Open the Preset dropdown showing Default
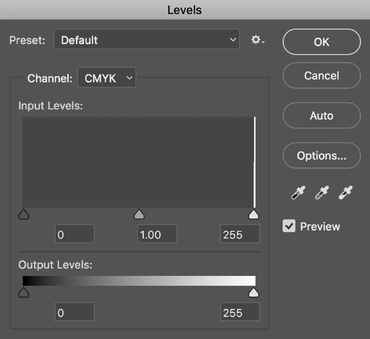The height and width of the screenshot is (339, 370). click(x=147, y=40)
